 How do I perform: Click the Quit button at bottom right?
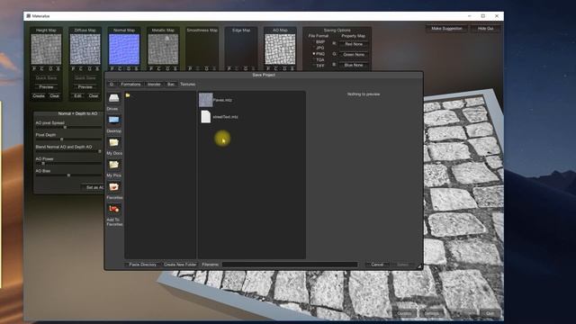(x=490, y=313)
